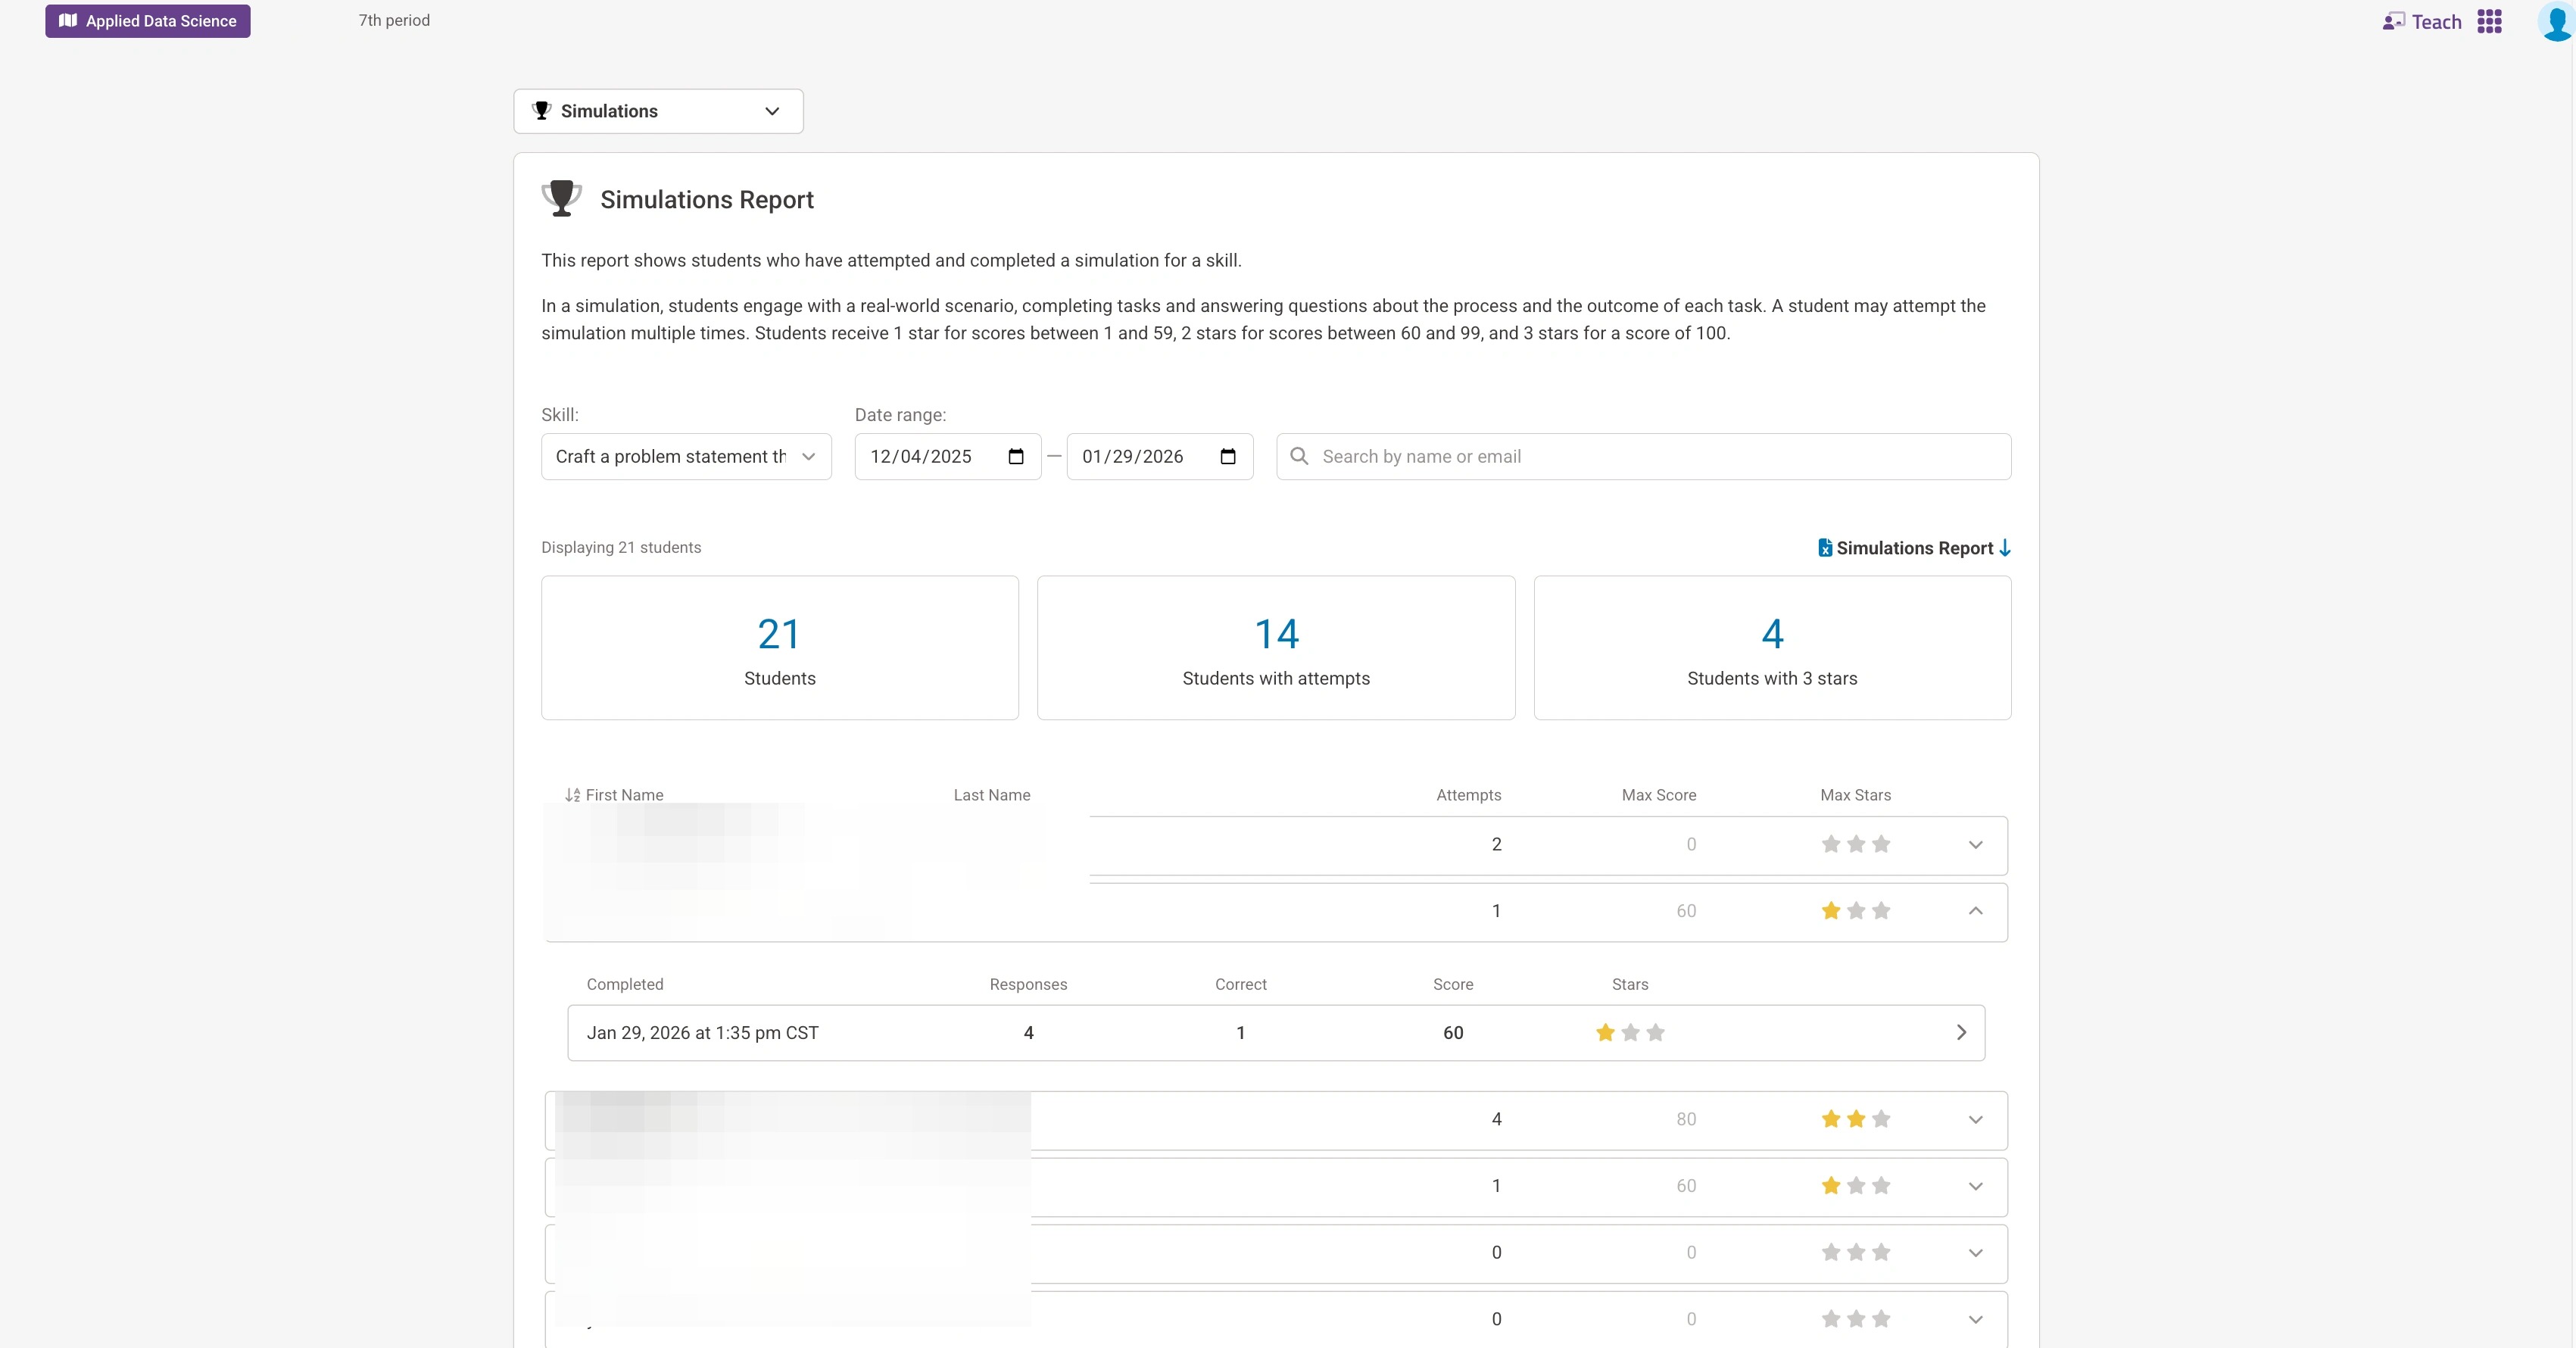Click the Applied Data Science book icon
The width and height of the screenshot is (2576, 1348).
click(x=68, y=21)
